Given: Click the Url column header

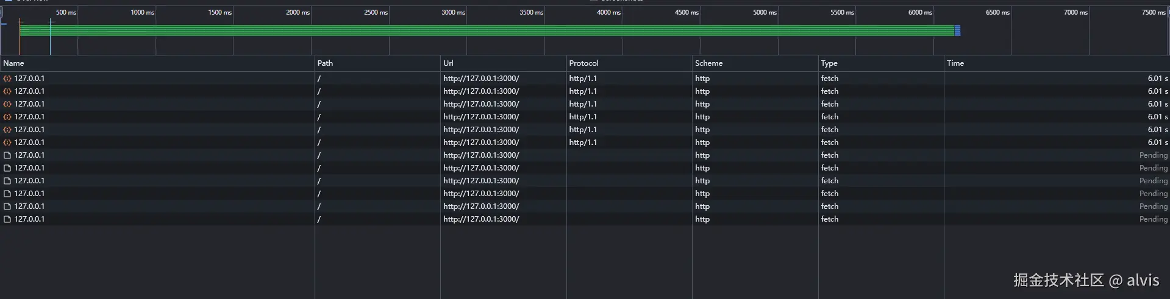Looking at the screenshot, I should tap(448, 63).
